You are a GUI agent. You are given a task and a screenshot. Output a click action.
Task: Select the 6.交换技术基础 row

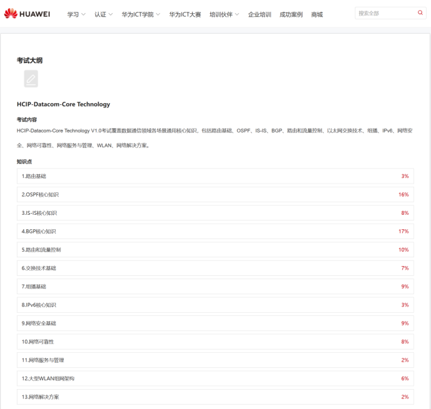coord(215,268)
